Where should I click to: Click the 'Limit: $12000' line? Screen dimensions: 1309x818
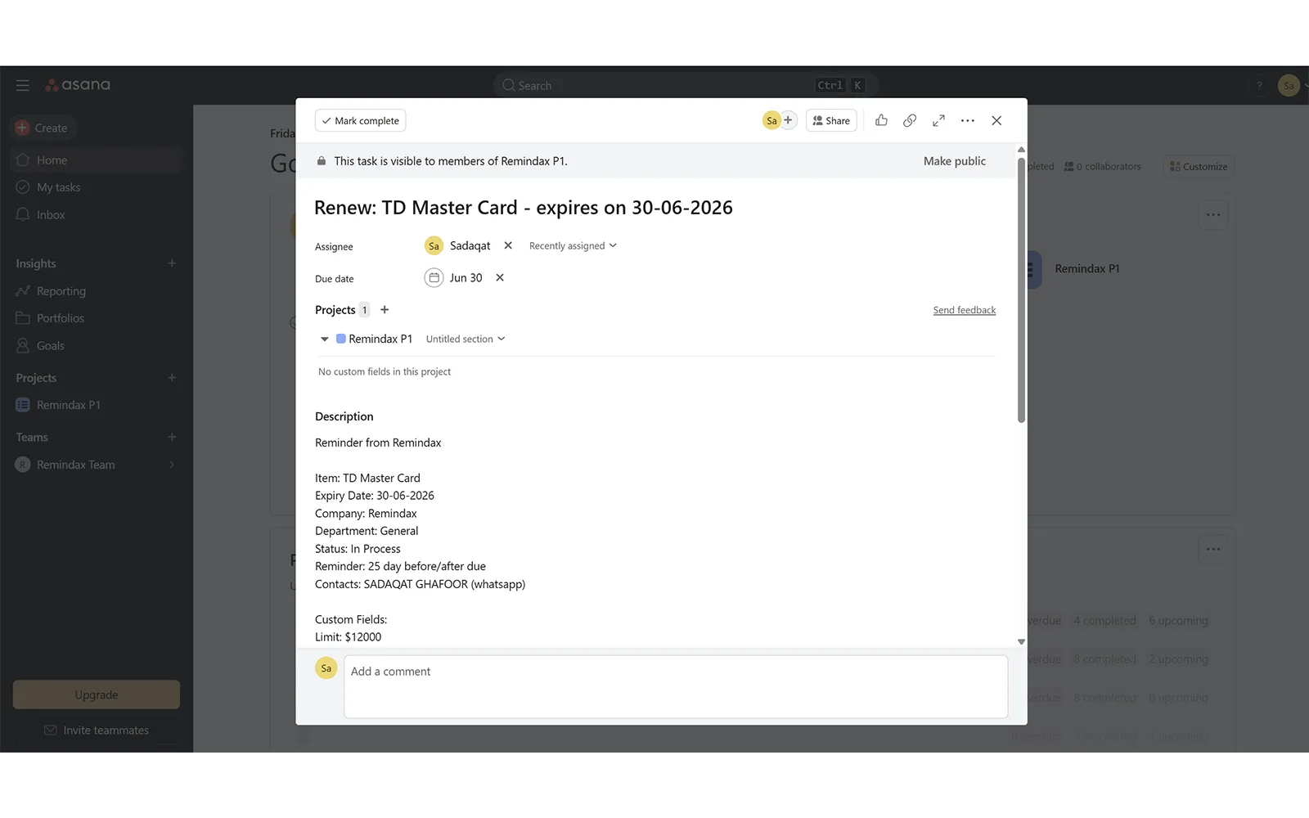point(349,637)
